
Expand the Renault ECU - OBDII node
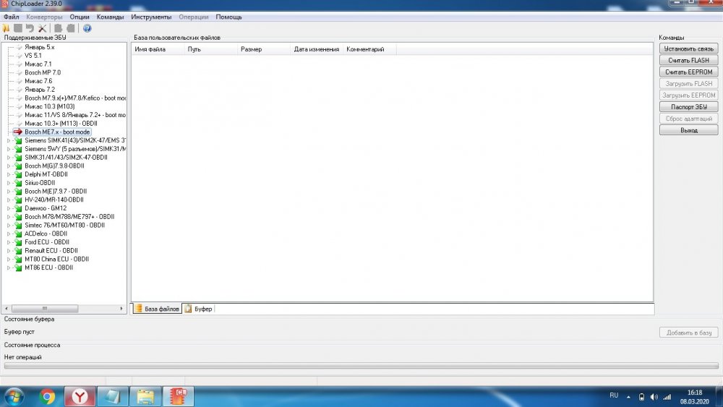click(9, 251)
